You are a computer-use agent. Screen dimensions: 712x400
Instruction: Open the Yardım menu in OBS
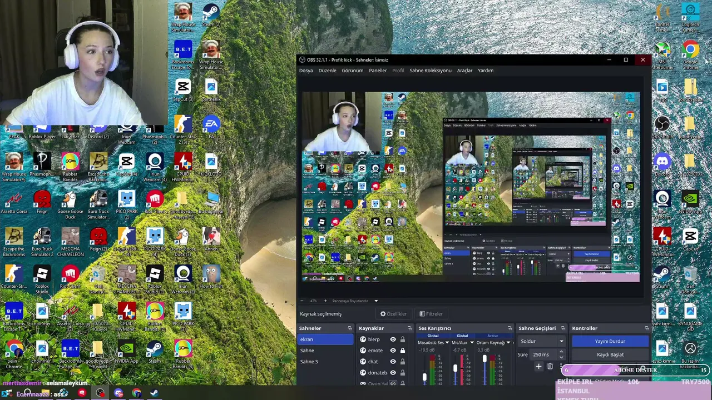[486, 71]
